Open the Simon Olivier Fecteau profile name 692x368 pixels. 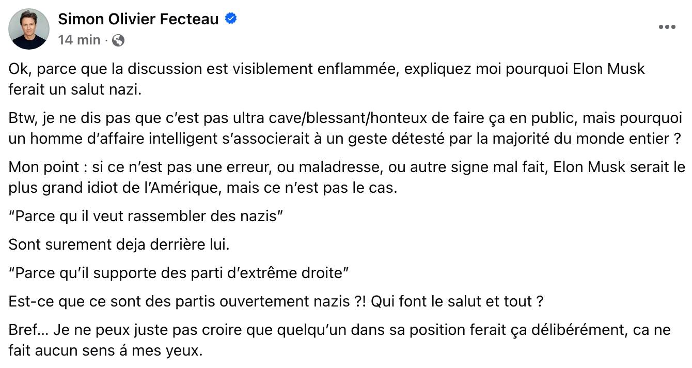point(138,19)
